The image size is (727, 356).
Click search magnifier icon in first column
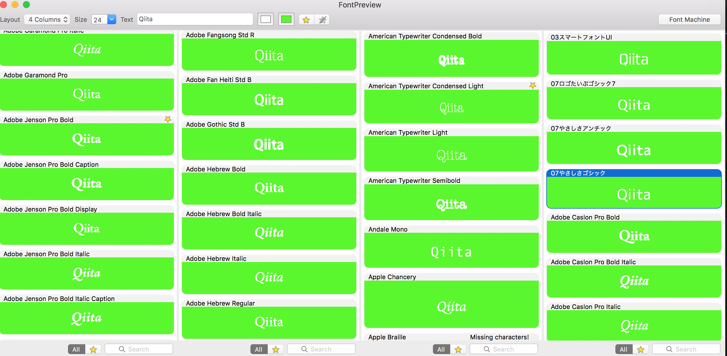tap(122, 349)
